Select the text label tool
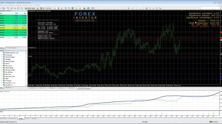 point(156,8)
